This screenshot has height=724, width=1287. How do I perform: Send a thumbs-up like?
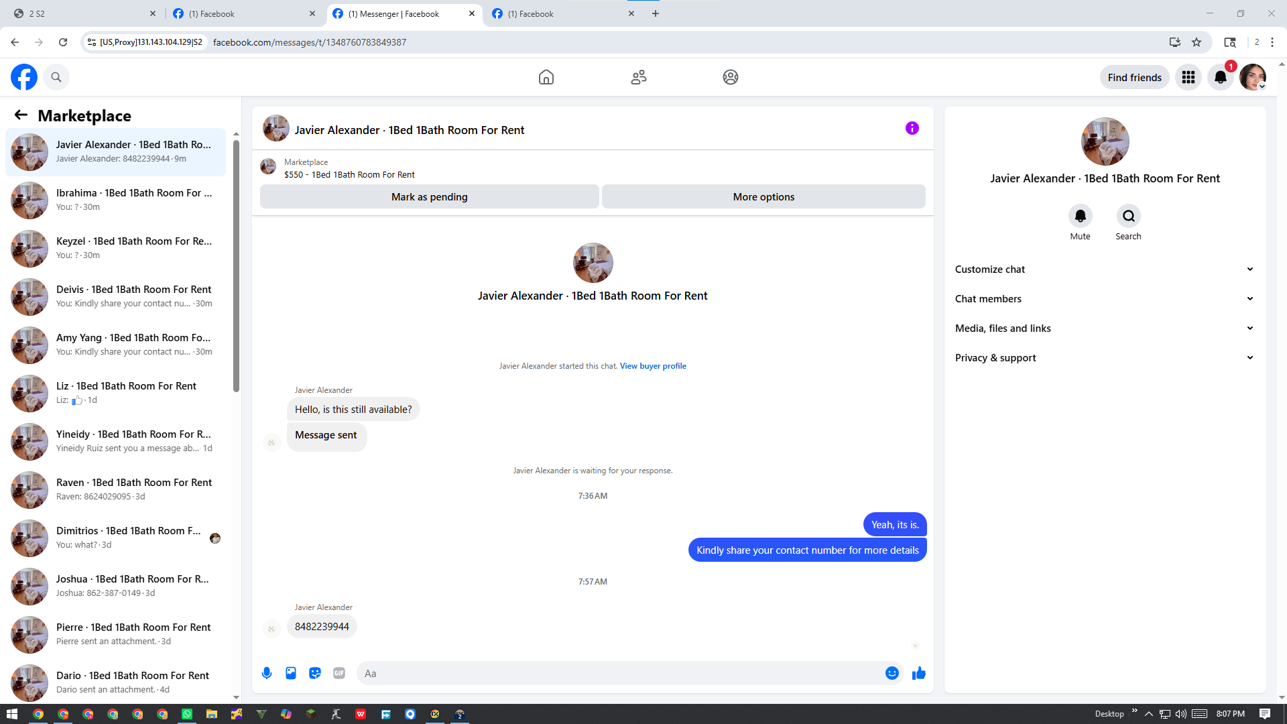(919, 673)
